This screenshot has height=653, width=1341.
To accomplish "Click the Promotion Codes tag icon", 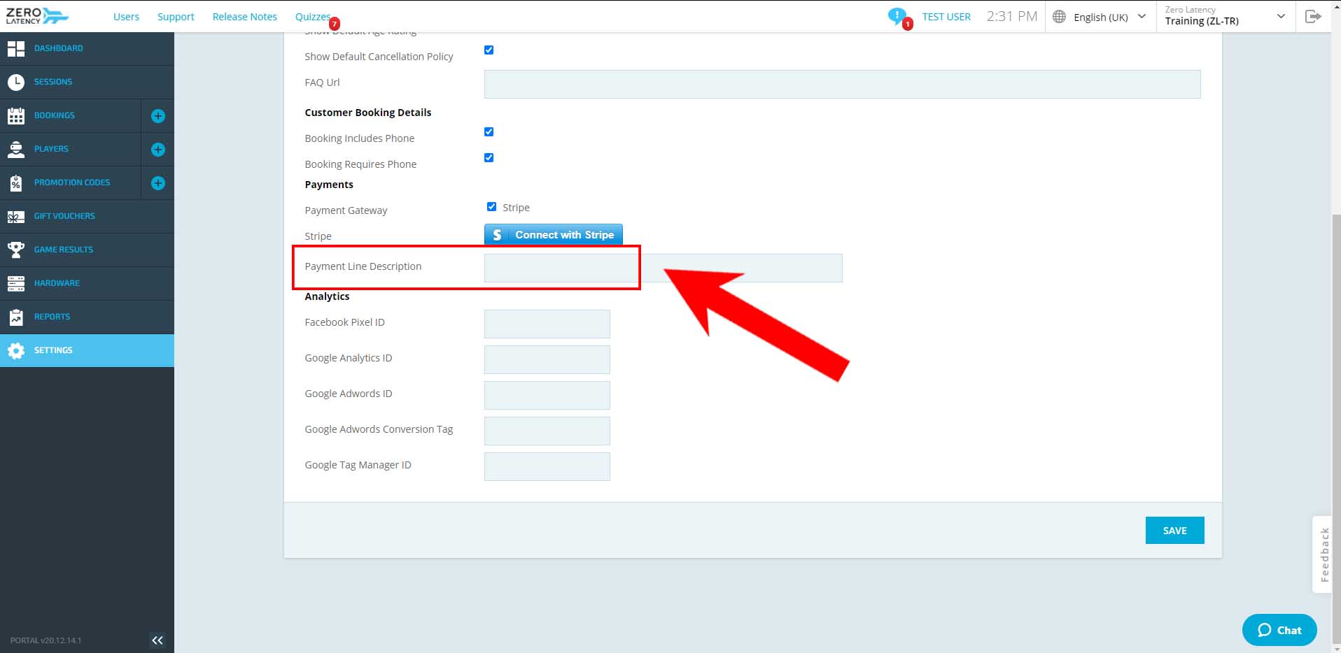I will coord(16,182).
